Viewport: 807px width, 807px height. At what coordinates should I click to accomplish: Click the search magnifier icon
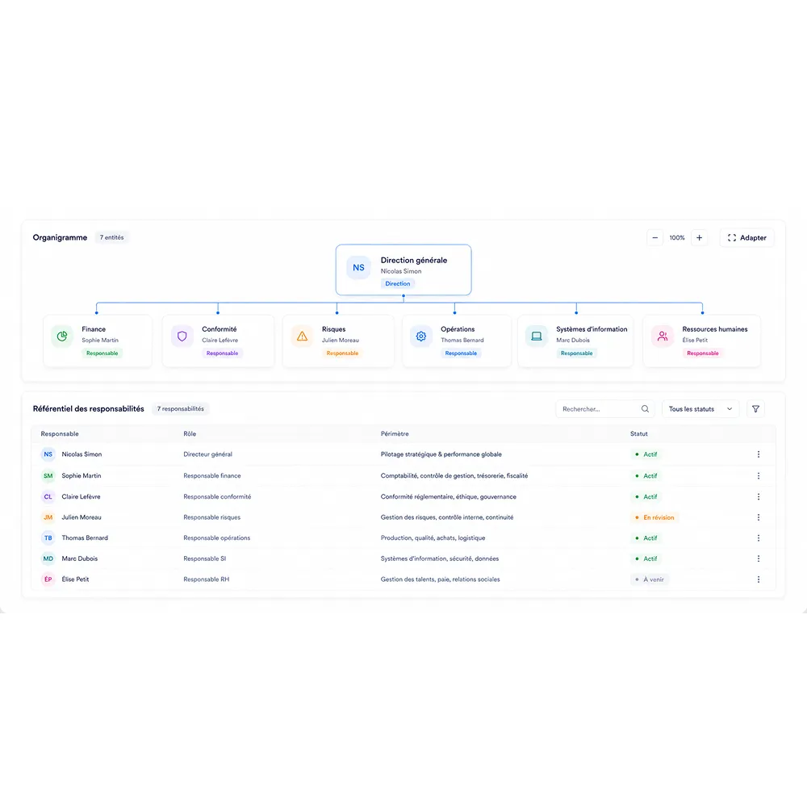[645, 409]
